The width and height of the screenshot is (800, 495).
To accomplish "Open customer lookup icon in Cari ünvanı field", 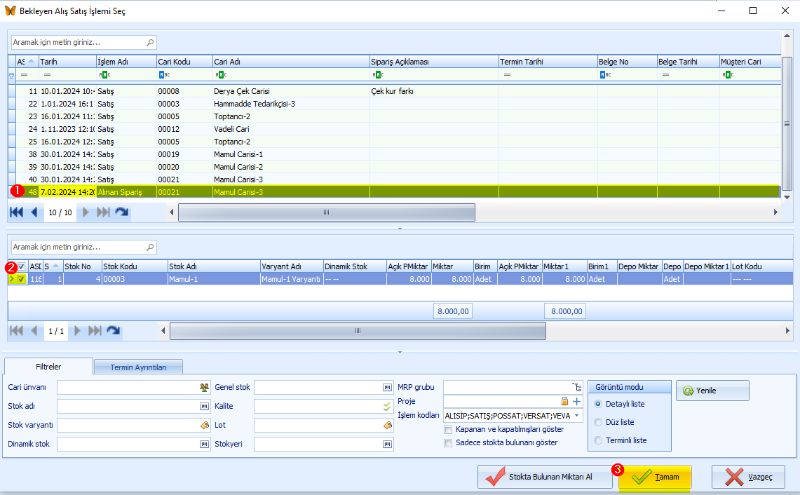I will tap(204, 387).
